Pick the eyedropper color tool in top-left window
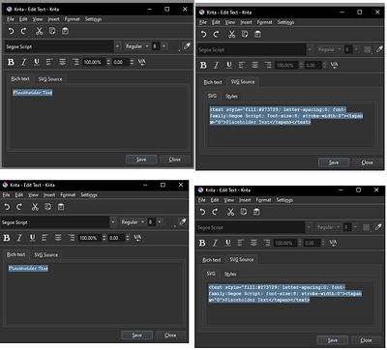Viewport: 387px width, 350px height. coord(187,46)
